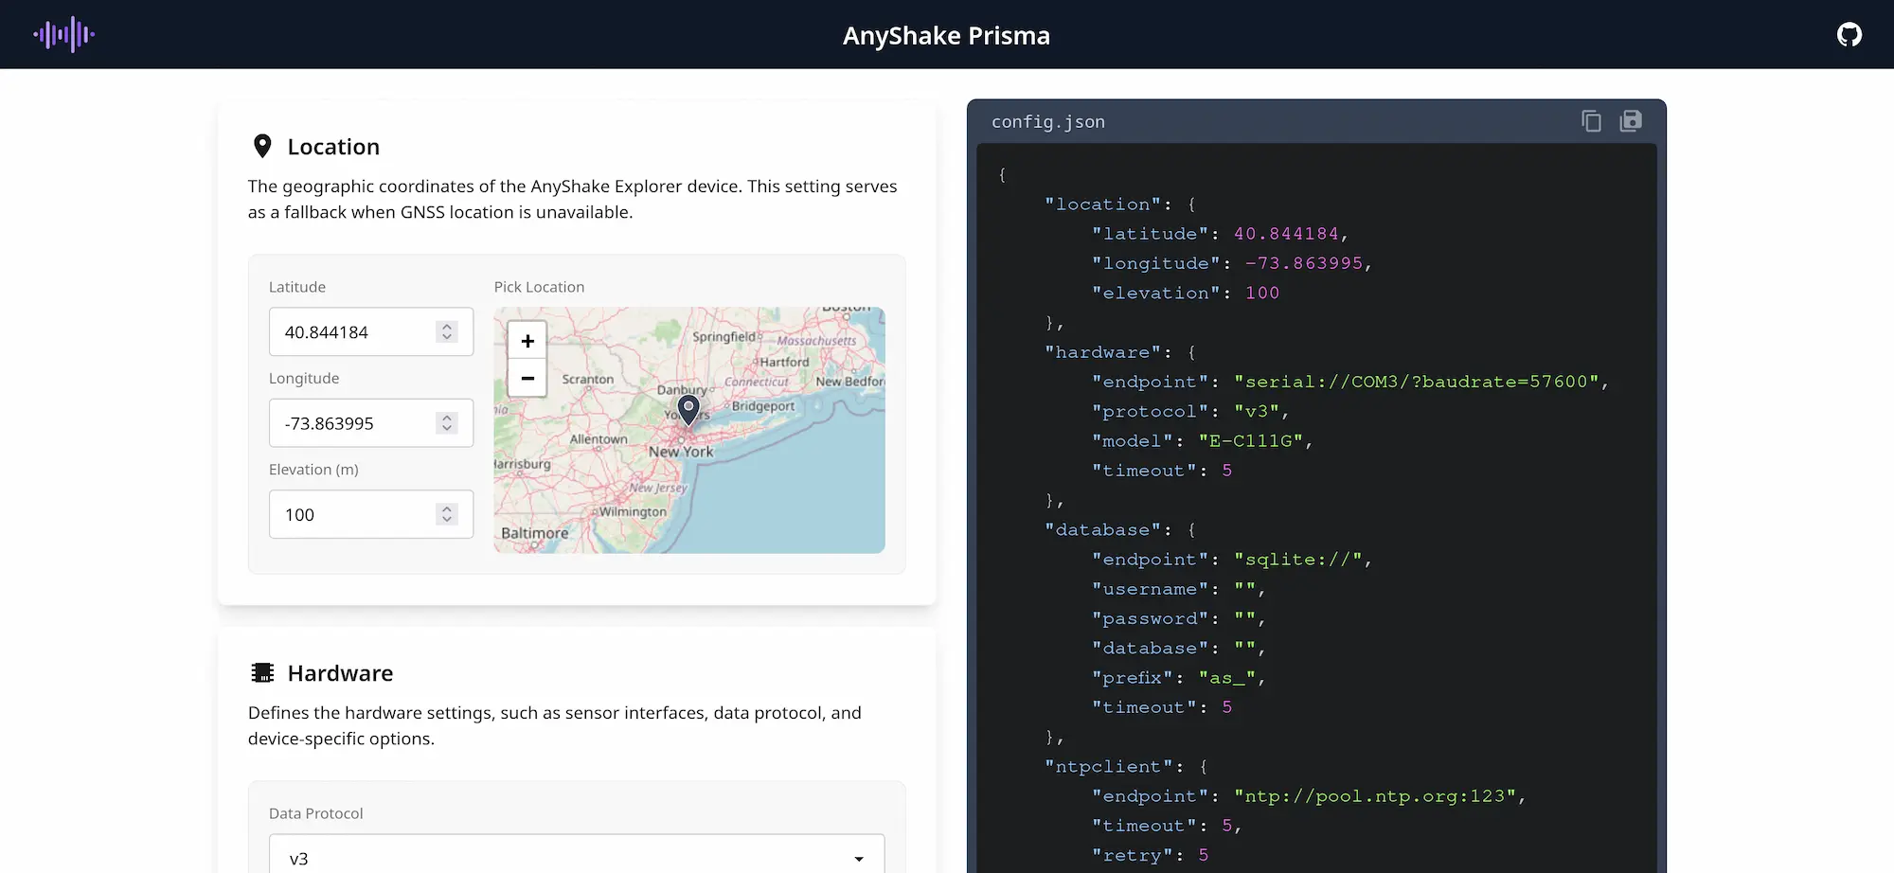Image resolution: width=1894 pixels, height=873 pixels.
Task: Open the GitHub repository icon
Action: pos(1849,35)
